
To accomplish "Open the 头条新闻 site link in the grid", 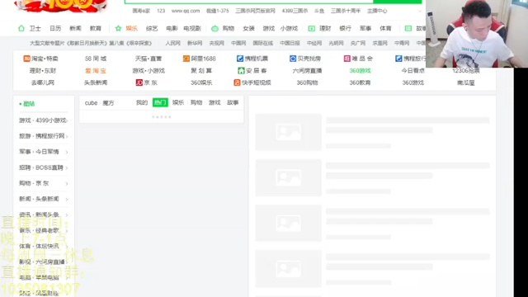I will pos(96,82).
